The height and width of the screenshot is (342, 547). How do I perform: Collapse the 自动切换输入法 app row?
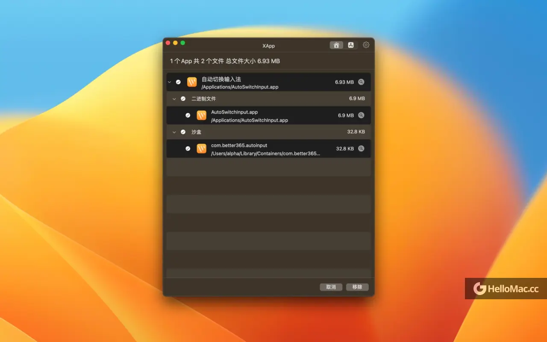tap(169, 82)
